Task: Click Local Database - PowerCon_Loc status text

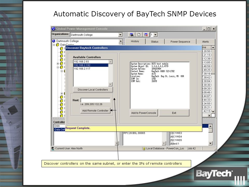Action: coord(165,149)
